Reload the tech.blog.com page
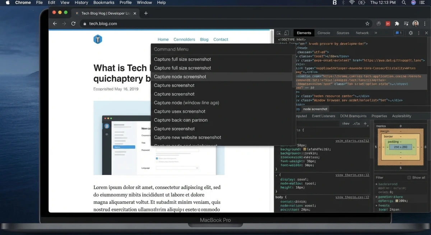Viewport: 431px width, 235px height. pyautogui.click(x=73, y=24)
